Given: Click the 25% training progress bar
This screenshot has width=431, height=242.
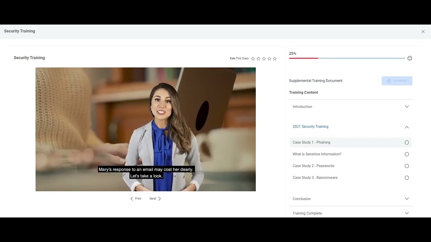Looking at the screenshot, I should 347,58.
